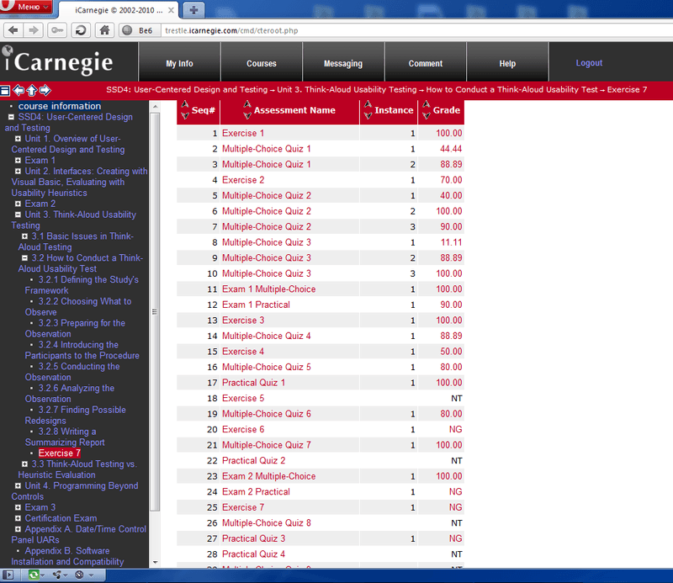Go back with the browser back arrow

[x=13, y=30]
